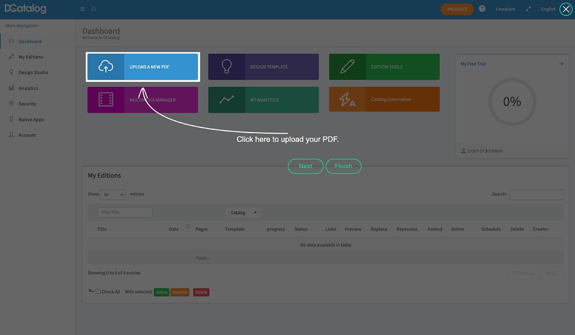Open the MULTIMEDIA MANAGER tile

click(143, 100)
